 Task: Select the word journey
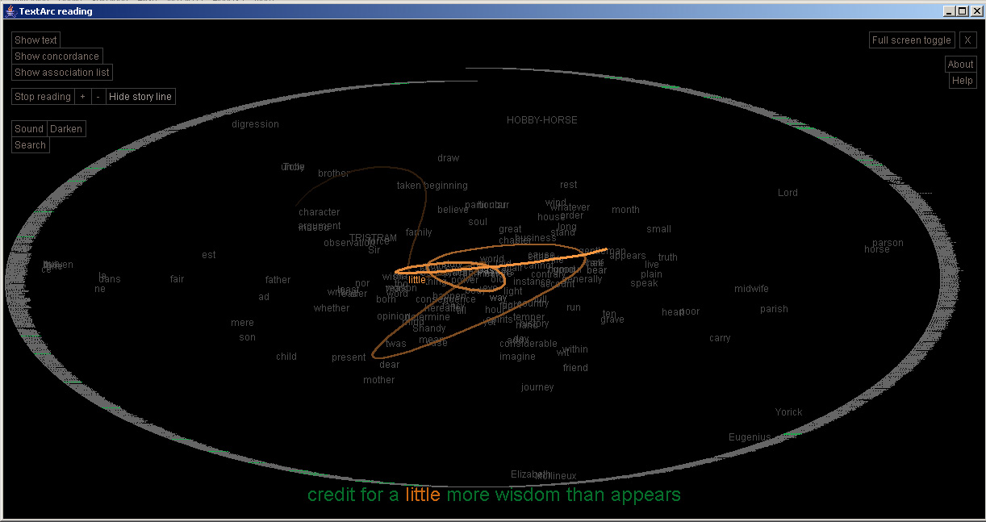click(537, 387)
